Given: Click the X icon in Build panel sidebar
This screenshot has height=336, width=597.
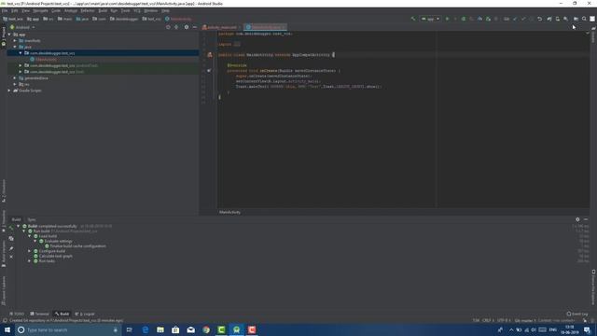Looking at the screenshot, I should (11, 257).
